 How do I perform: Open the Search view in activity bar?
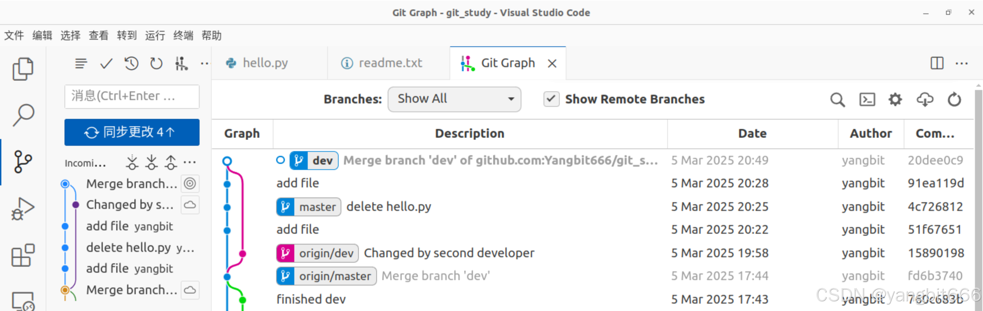pyautogui.click(x=23, y=115)
